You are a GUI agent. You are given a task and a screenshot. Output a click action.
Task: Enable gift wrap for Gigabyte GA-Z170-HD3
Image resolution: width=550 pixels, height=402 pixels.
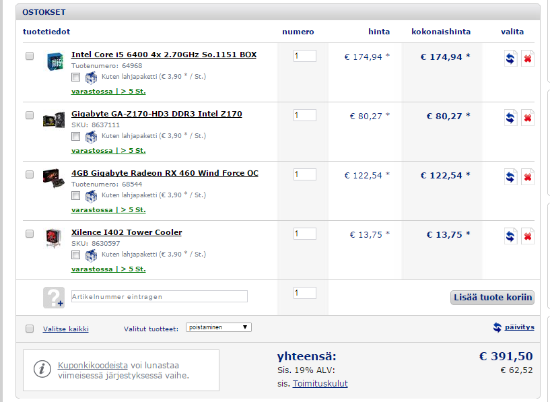point(75,137)
